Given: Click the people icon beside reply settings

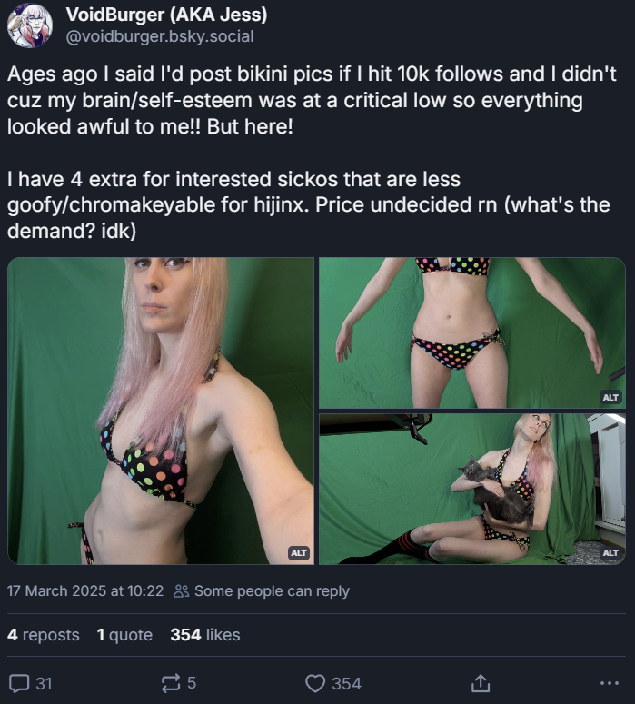Looking at the screenshot, I should [182, 590].
